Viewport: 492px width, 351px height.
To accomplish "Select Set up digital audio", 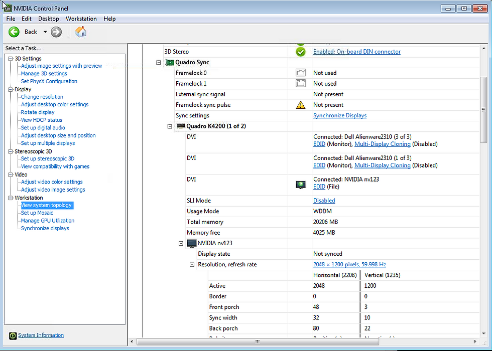I will tap(43, 128).
